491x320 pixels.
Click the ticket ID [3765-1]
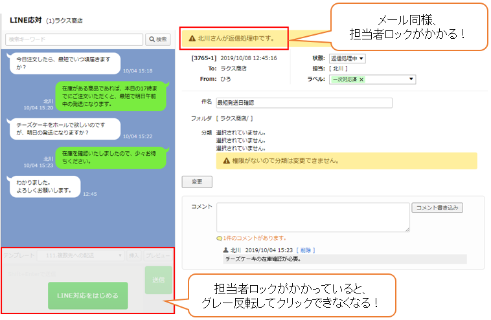pos(204,58)
